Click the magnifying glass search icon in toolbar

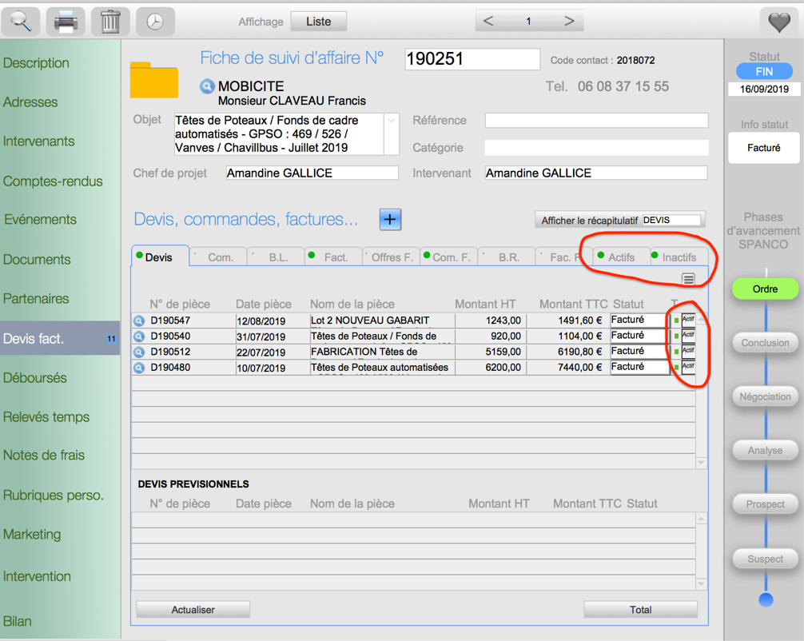[21, 22]
